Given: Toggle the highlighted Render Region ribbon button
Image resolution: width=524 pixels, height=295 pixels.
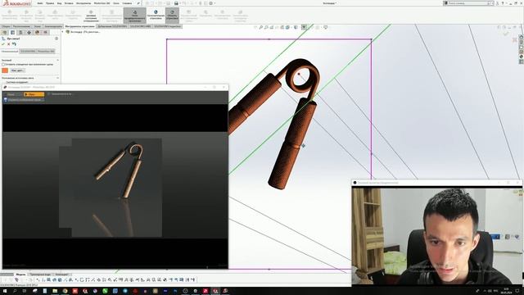Looking at the screenshot, I should (172, 16).
